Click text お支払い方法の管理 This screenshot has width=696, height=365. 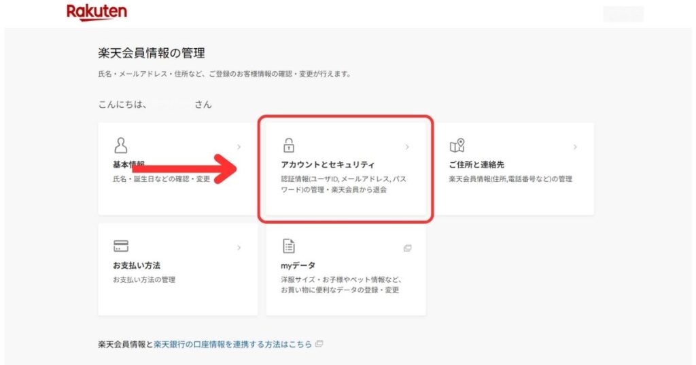[144, 280]
